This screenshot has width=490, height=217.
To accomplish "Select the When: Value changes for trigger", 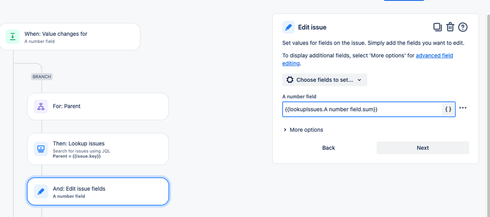I will 70,37.
